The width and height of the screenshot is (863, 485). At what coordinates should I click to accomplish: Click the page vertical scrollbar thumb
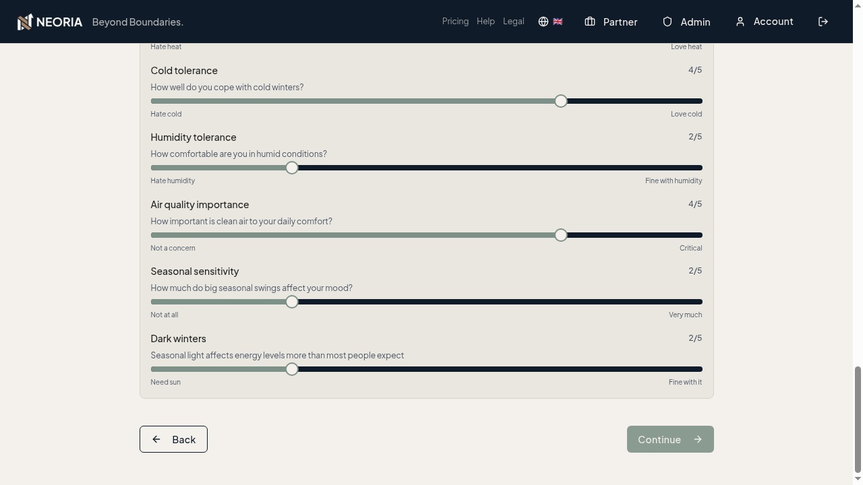[858, 420]
